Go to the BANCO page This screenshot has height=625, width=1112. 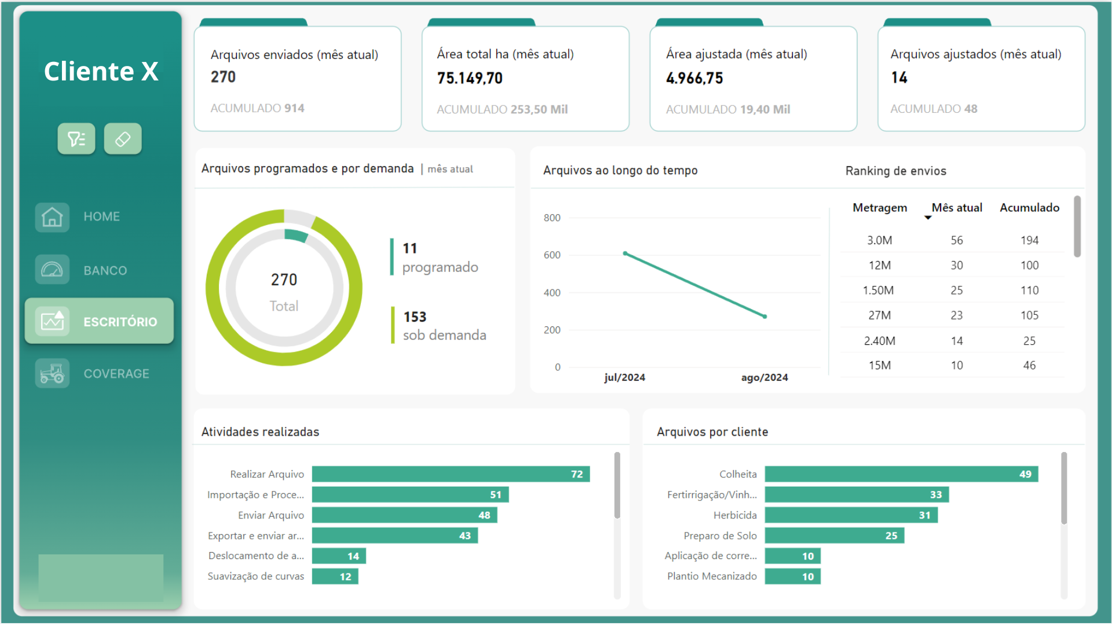point(105,270)
